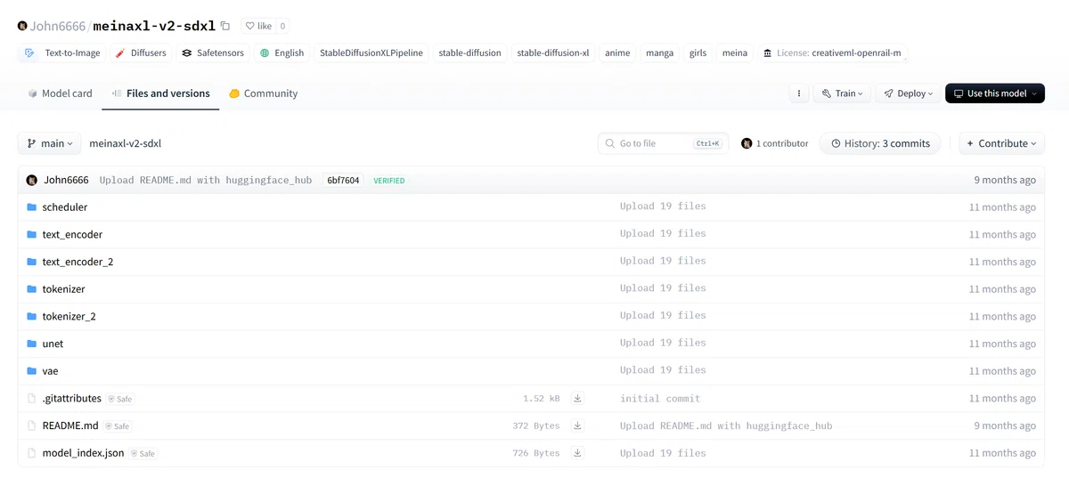Viewport: 1069px width, 486px height.
Task: Switch to the Community tab
Action: (263, 93)
